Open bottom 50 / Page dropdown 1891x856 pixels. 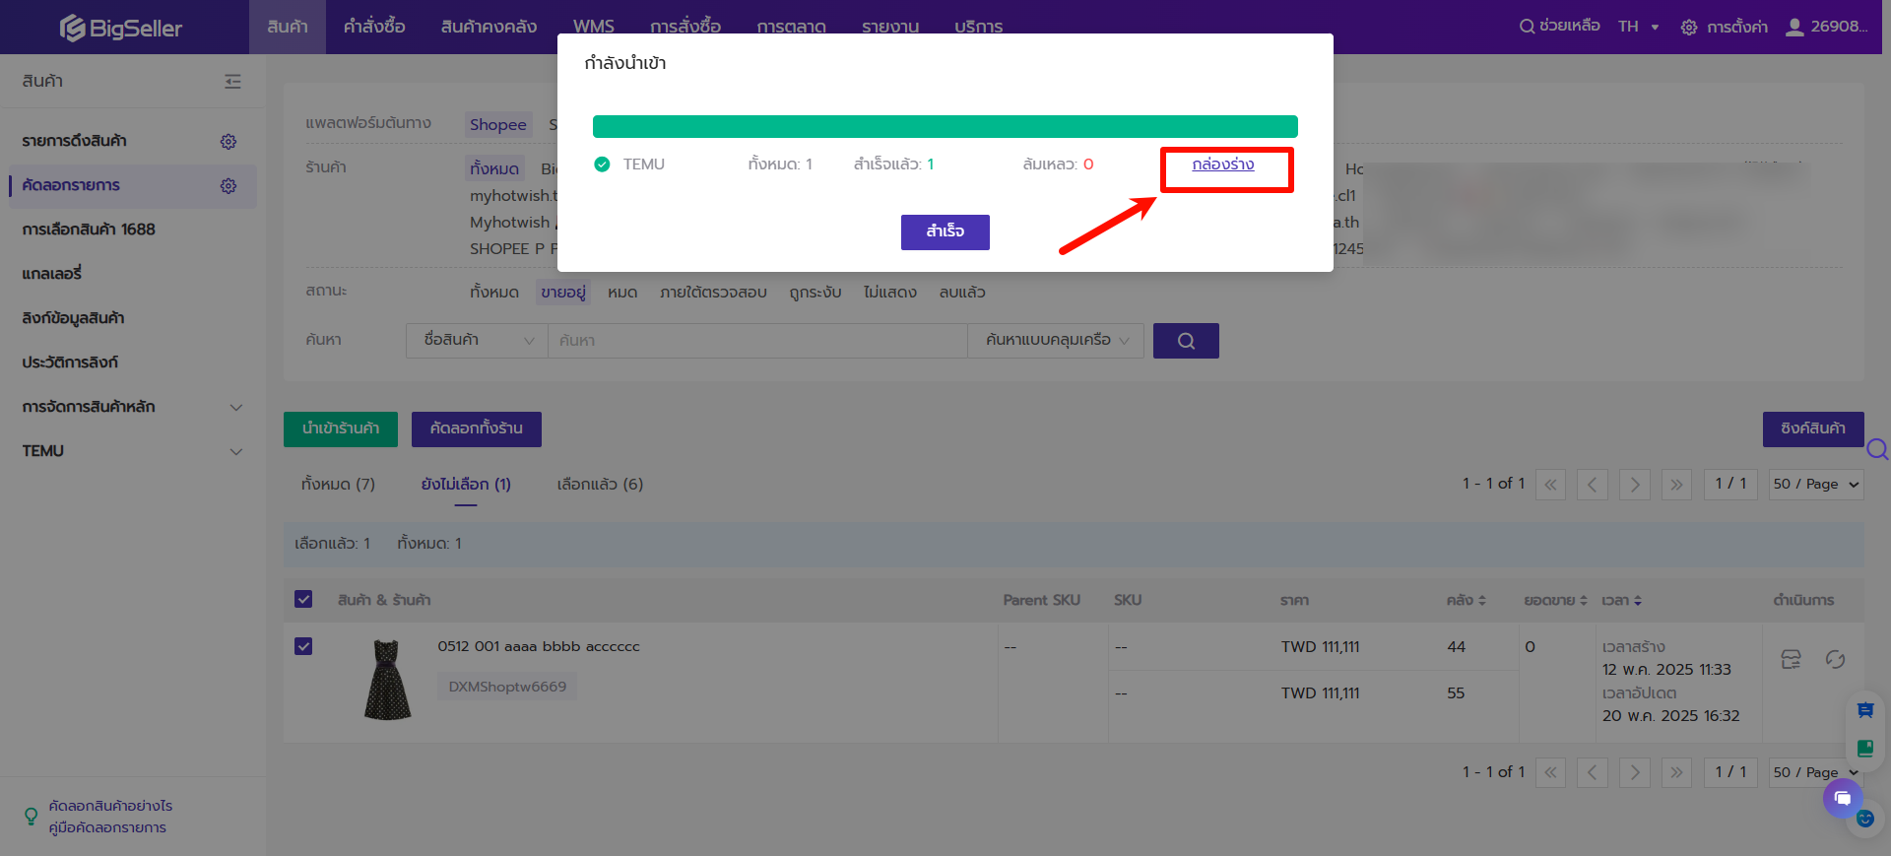coord(1816,772)
